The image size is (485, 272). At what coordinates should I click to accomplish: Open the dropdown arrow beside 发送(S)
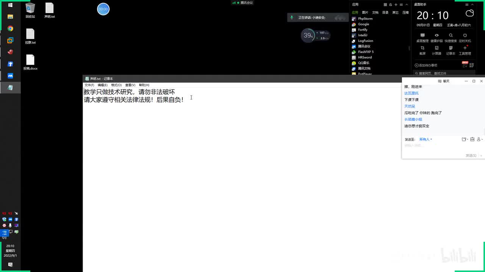tap(481, 156)
